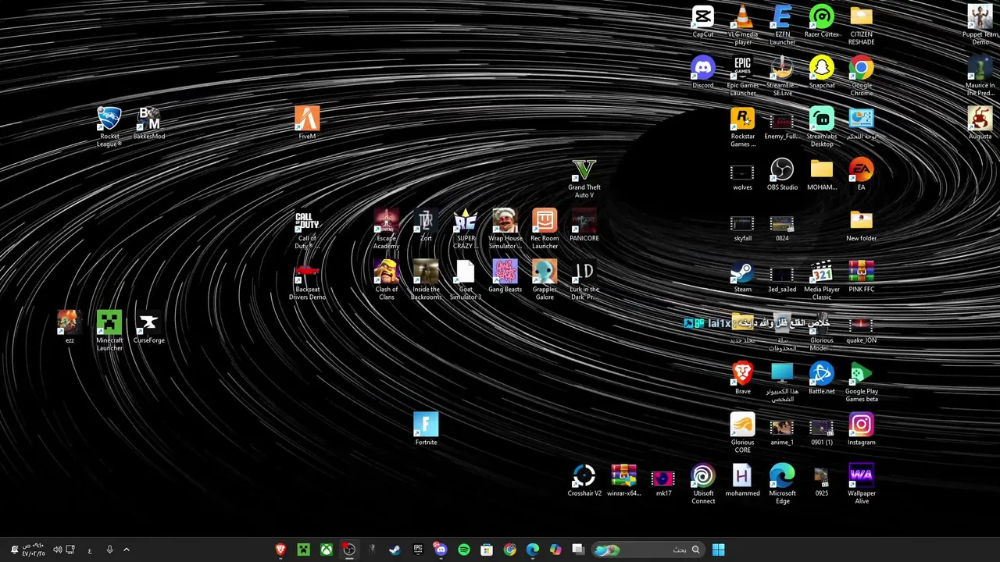Open the Google Play Games beta icon
Screen dimensions: 1000x562
pos(861,382)
